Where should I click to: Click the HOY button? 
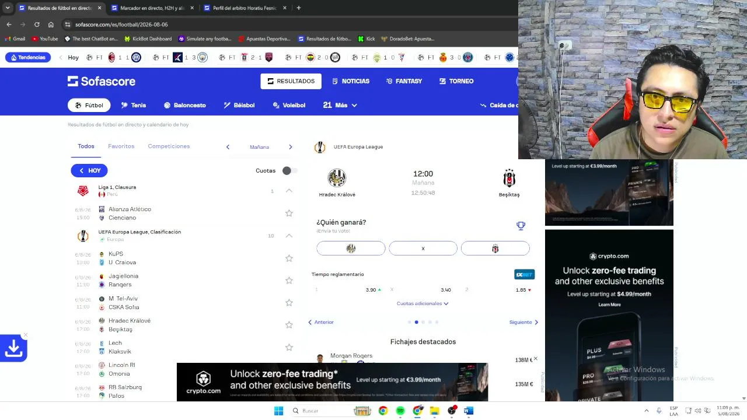(x=89, y=170)
